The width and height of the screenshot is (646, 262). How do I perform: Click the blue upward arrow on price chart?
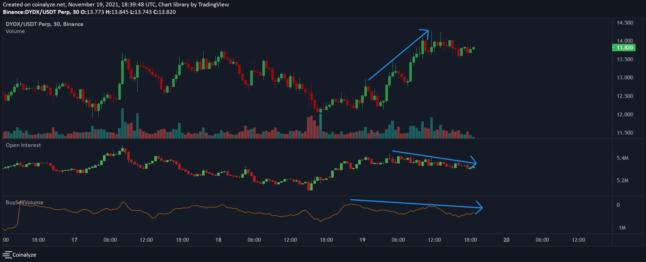click(x=398, y=55)
